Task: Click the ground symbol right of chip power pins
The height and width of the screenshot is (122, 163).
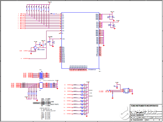Action: pos(104,45)
